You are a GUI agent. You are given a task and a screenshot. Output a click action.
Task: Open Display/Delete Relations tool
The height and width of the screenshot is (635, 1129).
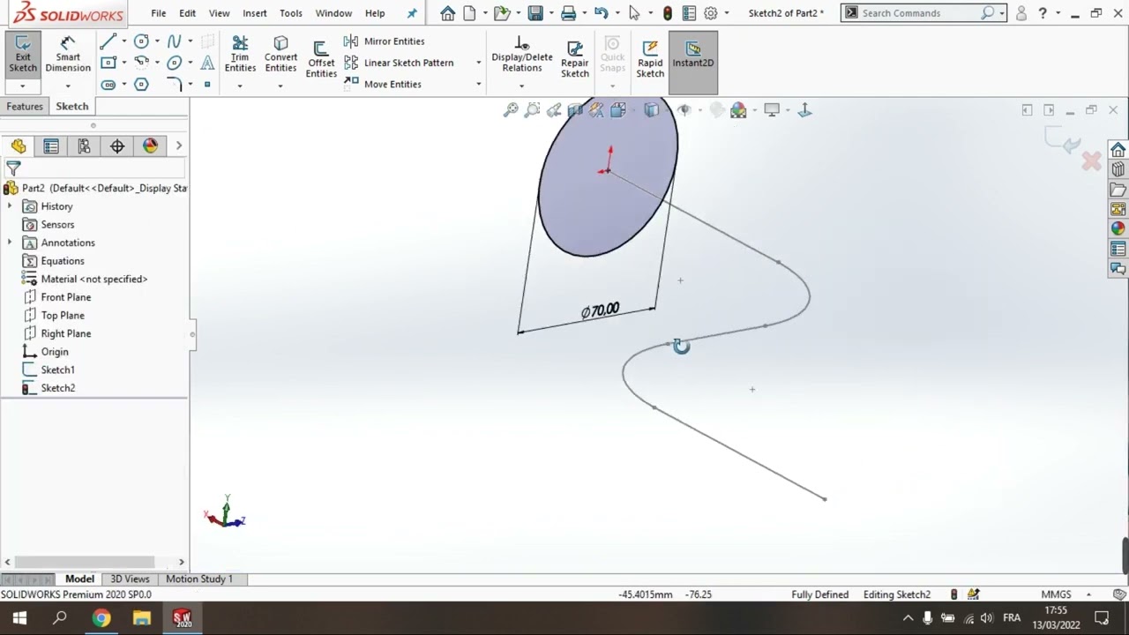click(x=522, y=55)
